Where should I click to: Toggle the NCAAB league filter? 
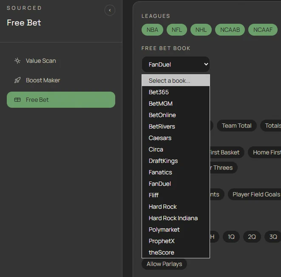click(230, 30)
